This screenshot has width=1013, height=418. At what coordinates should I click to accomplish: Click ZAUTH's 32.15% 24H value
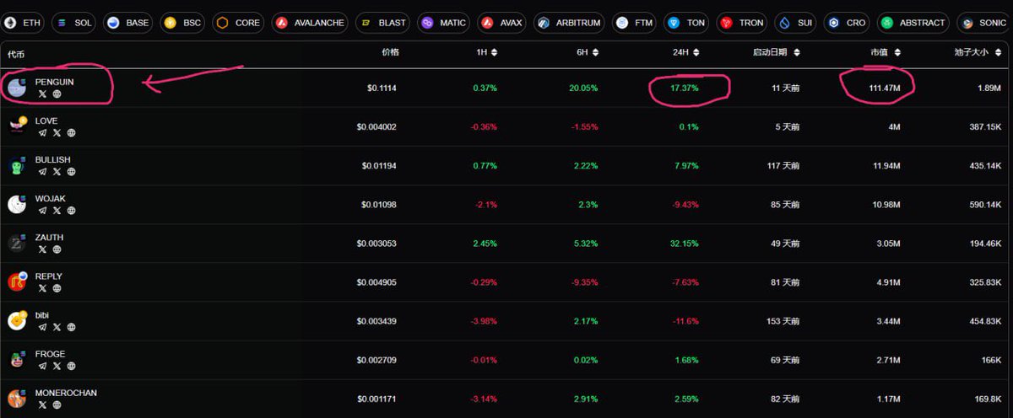(684, 244)
